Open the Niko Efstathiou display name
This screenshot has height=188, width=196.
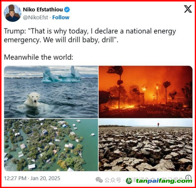click(43, 10)
